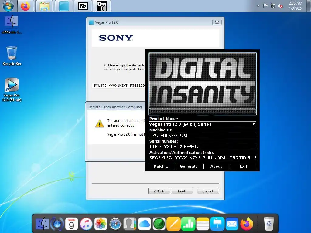Click the Patch button in keygen
This screenshot has width=311, height=233.
click(162, 166)
